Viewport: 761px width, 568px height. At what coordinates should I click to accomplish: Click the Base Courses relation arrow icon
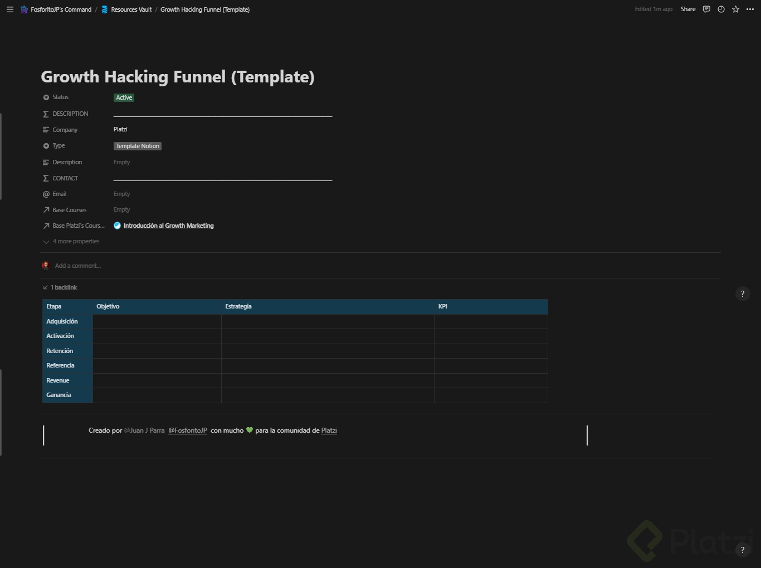tap(46, 210)
